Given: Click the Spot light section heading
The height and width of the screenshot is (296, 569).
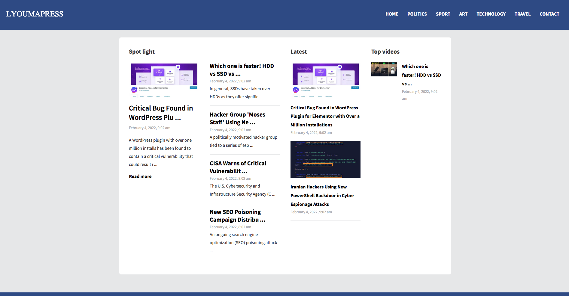Looking at the screenshot, I should tap(142, 52).
